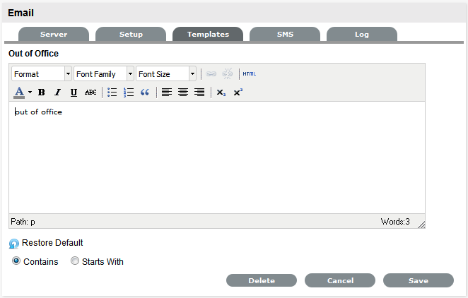The image size is (468, 298).
Task: Click the Delete button
Action: click(x=262, y=280)
